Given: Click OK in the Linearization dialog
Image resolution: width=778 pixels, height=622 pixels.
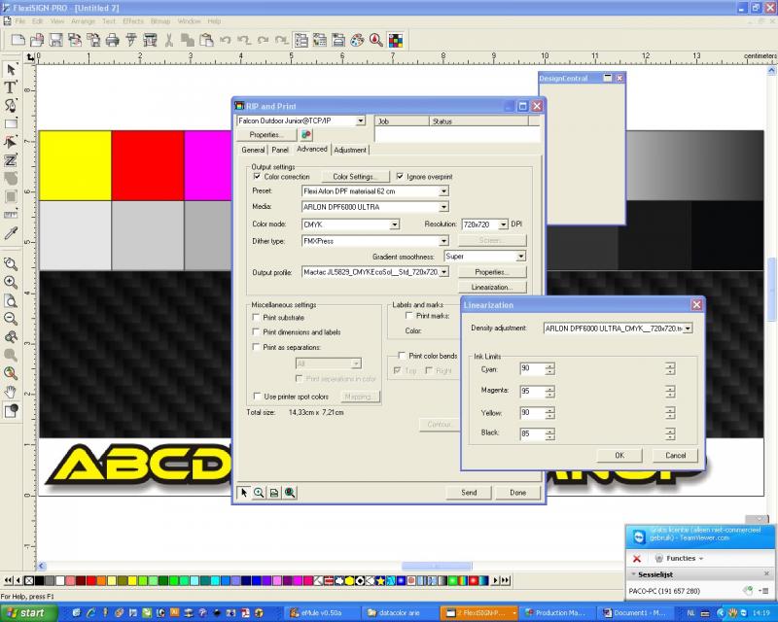Looking at the screenshot, I should [619, 456].
